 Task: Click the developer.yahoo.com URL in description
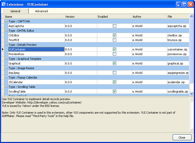(54, 102)
